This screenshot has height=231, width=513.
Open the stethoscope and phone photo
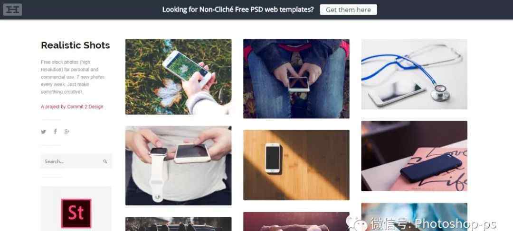[414, 74]
